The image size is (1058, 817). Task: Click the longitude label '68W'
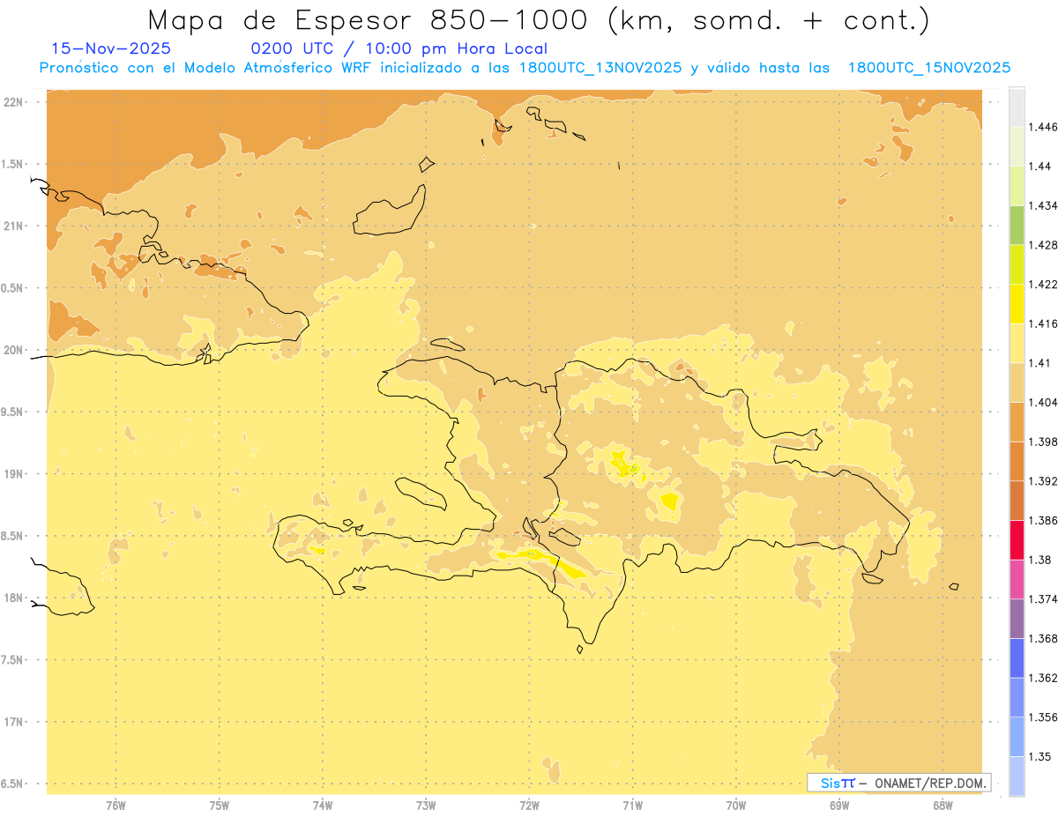coord(943,805)
